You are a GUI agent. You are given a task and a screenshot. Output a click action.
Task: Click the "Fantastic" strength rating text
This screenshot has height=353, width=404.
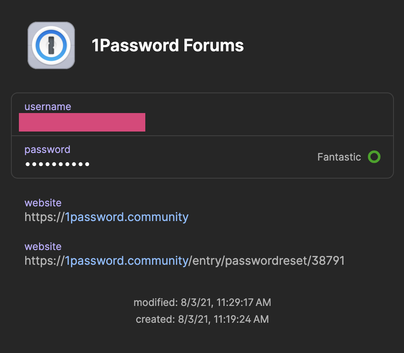[x=339, y=157]
